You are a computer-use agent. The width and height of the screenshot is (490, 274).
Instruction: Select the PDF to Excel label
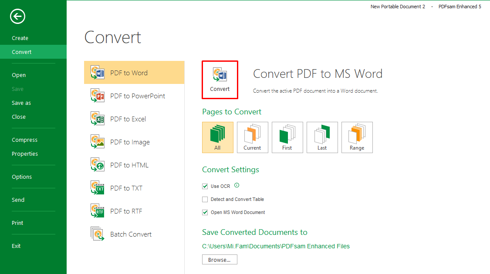[x=128, y=119]
